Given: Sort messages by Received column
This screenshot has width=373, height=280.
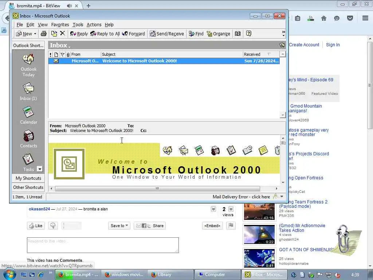Looking at the screenshot, I should pos(261,55).
